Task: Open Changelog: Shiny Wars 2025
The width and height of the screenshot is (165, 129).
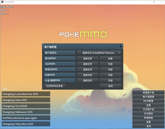Action: 26,124
